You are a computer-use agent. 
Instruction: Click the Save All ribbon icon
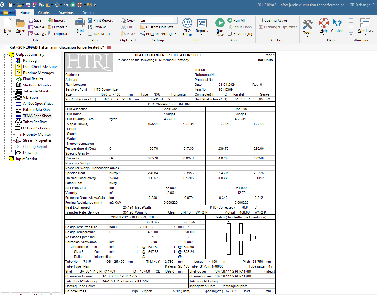click(x=31, y=27)
